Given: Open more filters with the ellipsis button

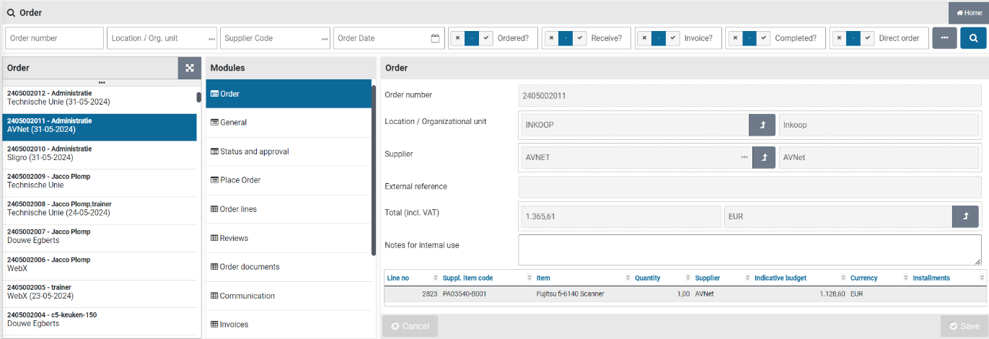Looking at the screenshot, I should pos(944,38).
